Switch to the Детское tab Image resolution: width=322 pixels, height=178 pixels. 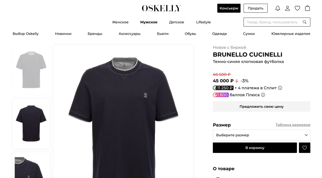point(177,22)
